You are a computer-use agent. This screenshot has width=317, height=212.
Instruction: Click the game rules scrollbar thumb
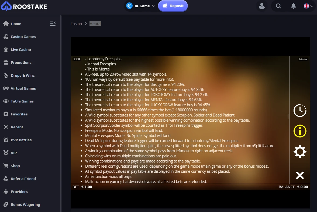[288, 116]
